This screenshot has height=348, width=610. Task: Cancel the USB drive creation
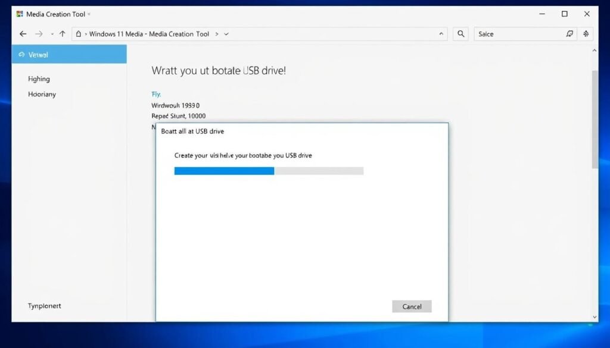click(x=412, y=306)
